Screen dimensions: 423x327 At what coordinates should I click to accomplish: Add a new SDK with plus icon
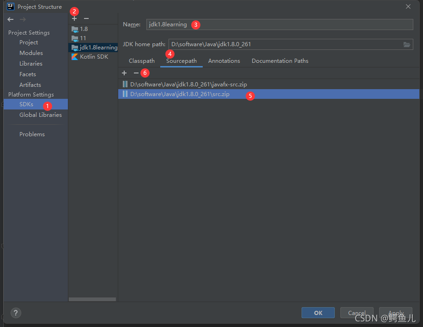click(x=74, y=18)
